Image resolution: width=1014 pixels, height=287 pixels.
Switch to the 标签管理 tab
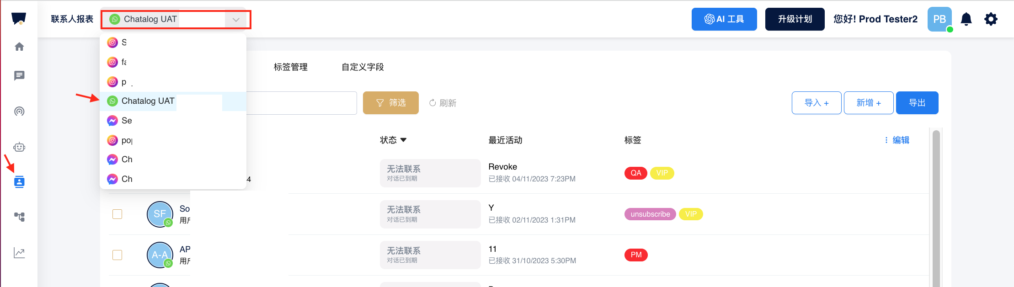pyautogui.click(x=290, y=67)
